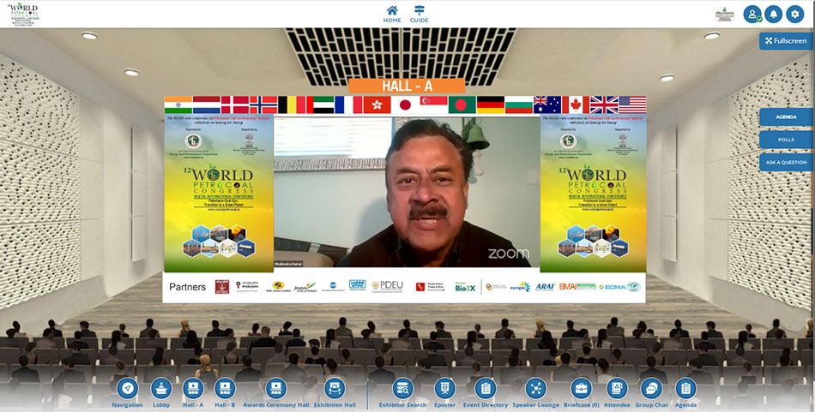
Task: Click the Speaker Lounge label text
Action: click(536, 405)
